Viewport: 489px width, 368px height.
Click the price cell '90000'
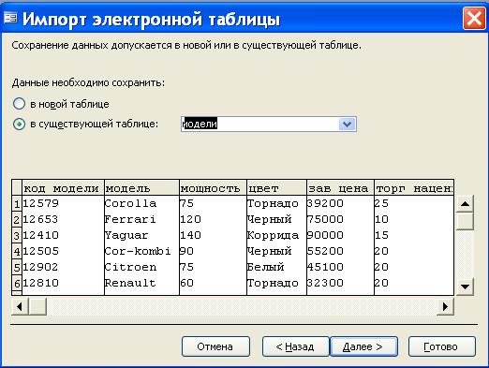[x=340, y=235]
